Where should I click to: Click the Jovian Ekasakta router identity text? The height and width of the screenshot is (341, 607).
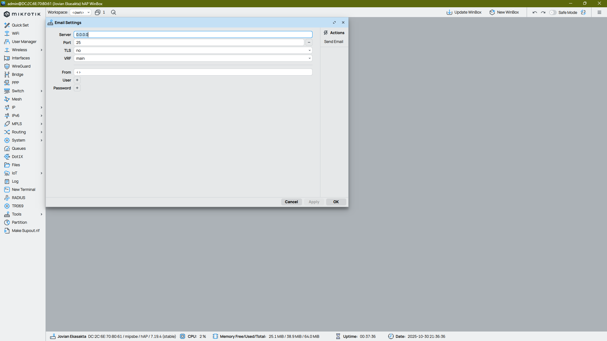click(x=72, y=336)
